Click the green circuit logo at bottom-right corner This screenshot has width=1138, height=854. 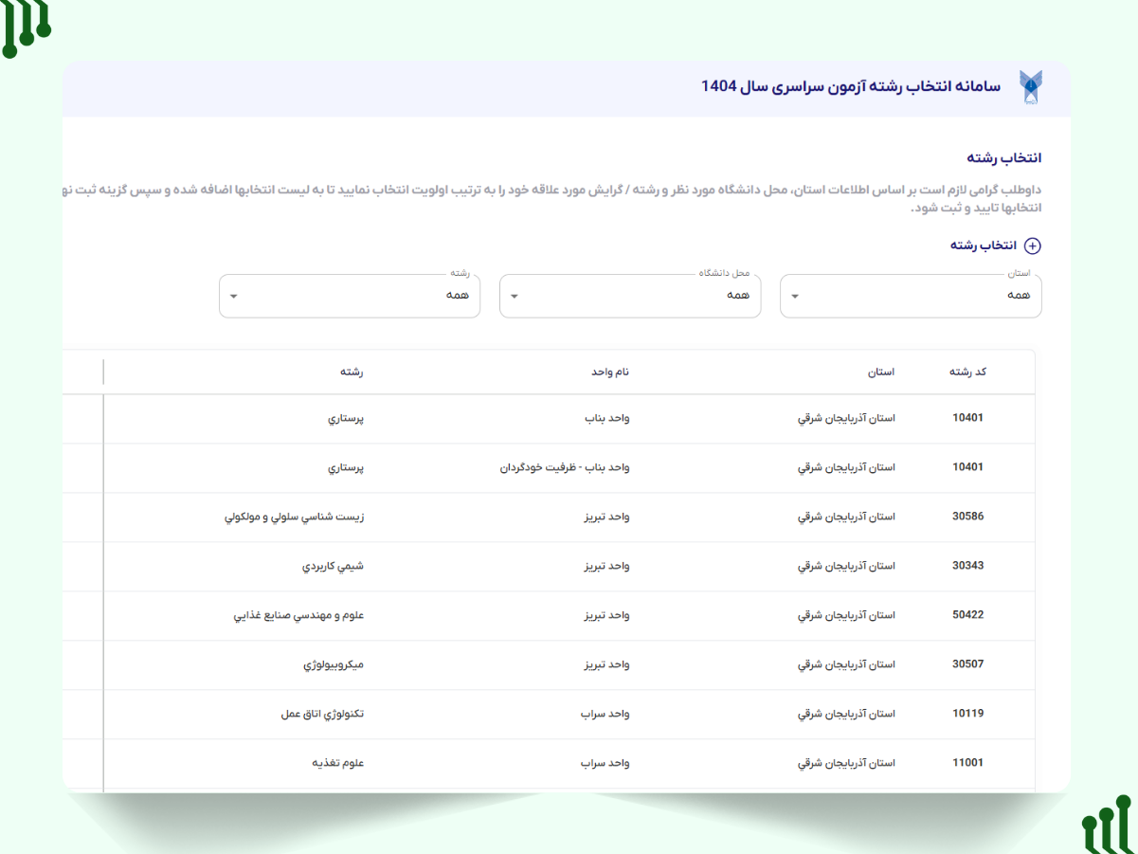coord(1107,826)
